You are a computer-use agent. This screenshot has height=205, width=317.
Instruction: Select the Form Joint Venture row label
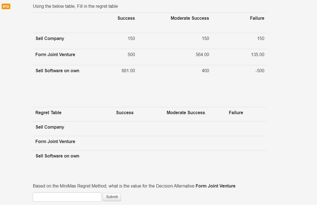(x=55, y=54)
